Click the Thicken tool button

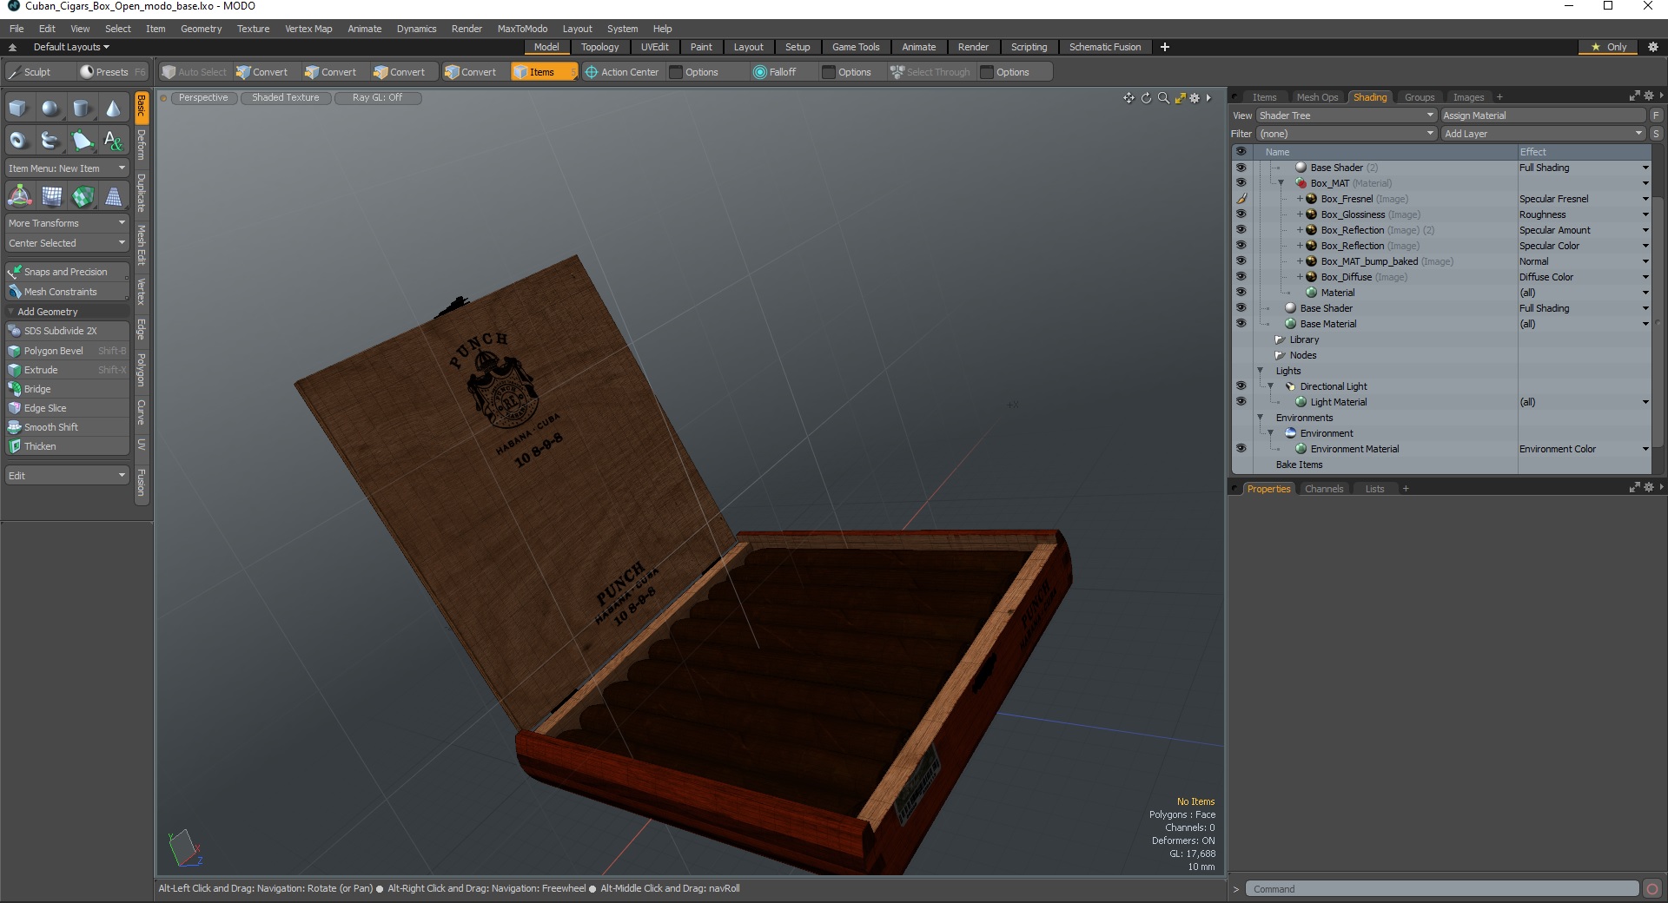pos(67,446)
